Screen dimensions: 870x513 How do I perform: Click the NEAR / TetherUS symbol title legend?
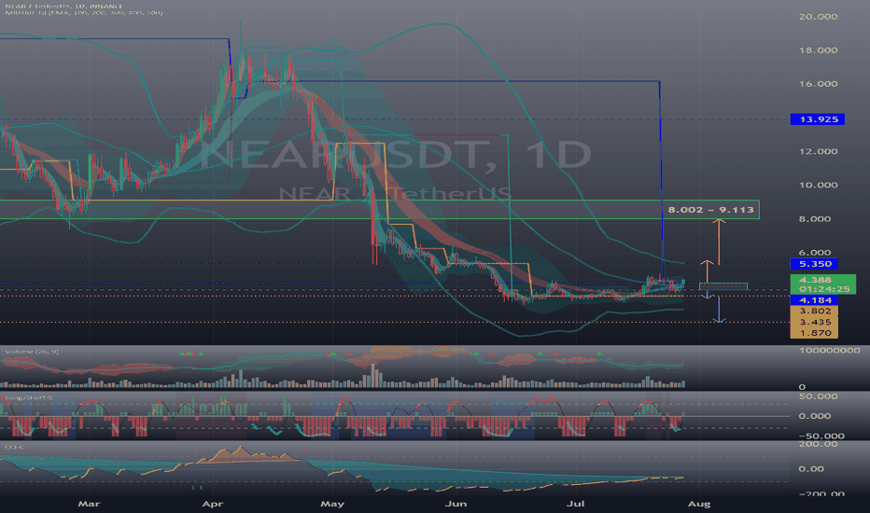(x=63, y=7)
